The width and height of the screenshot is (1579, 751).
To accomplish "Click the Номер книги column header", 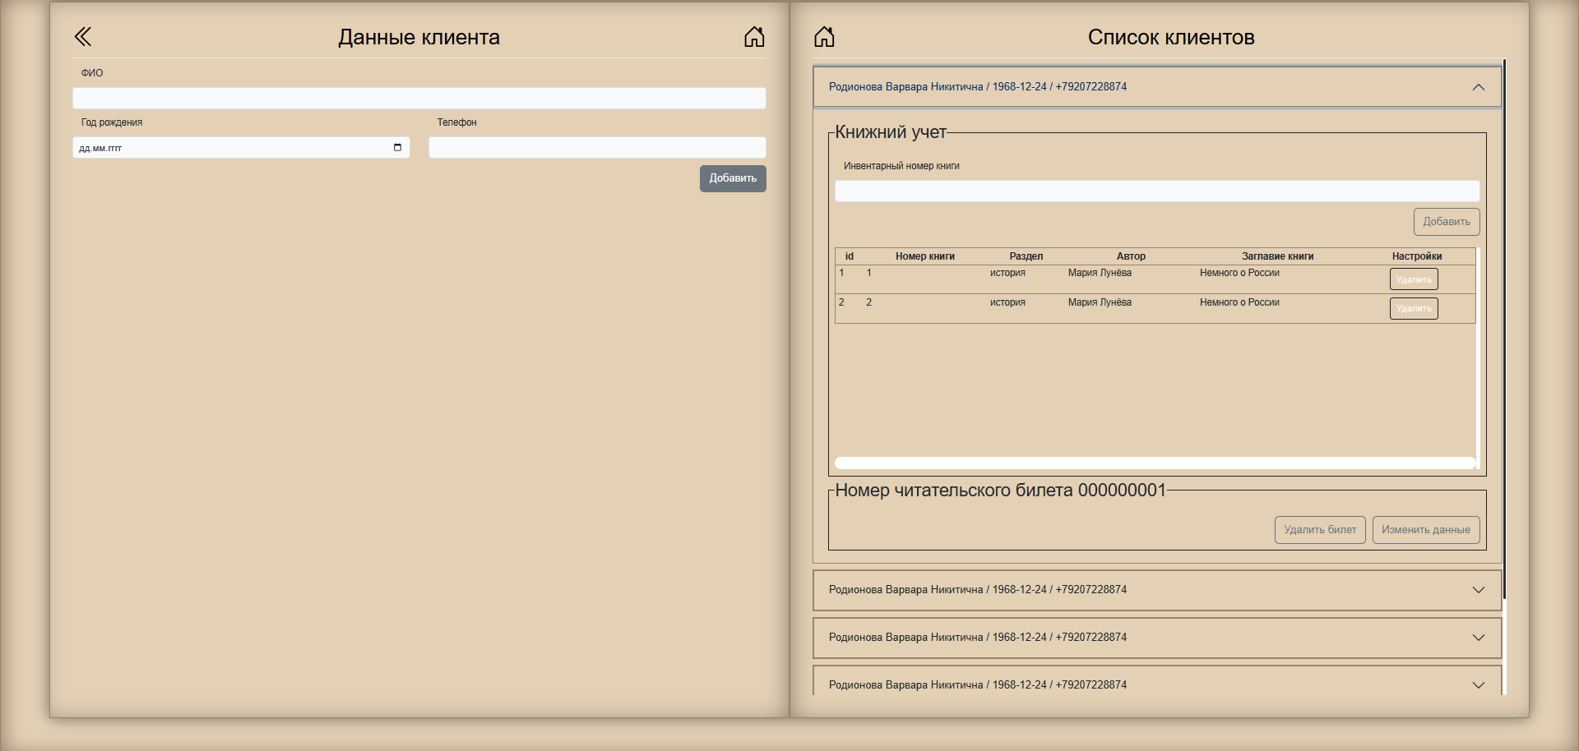I will coord(925,256).
